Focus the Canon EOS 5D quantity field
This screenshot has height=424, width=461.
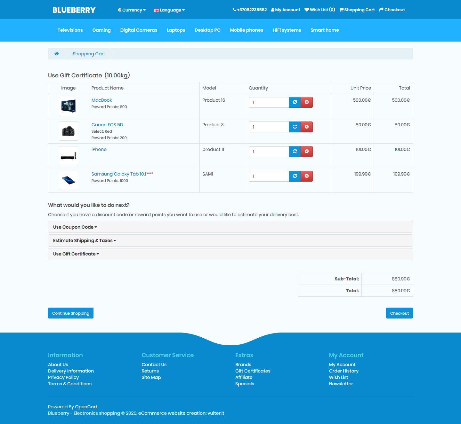click(269, 127)
